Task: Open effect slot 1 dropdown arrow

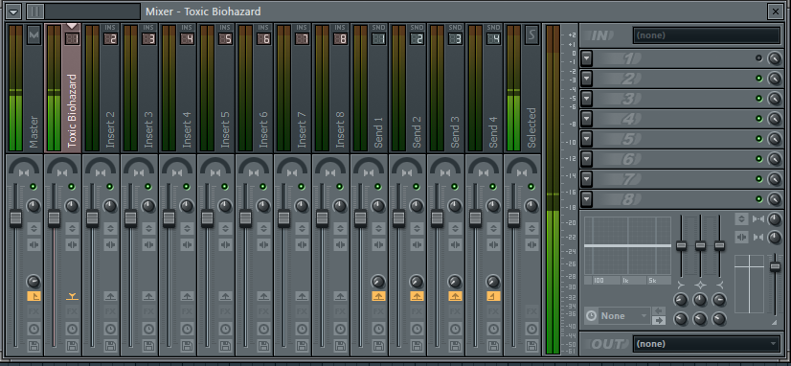Action: click(x=586, y=58)
